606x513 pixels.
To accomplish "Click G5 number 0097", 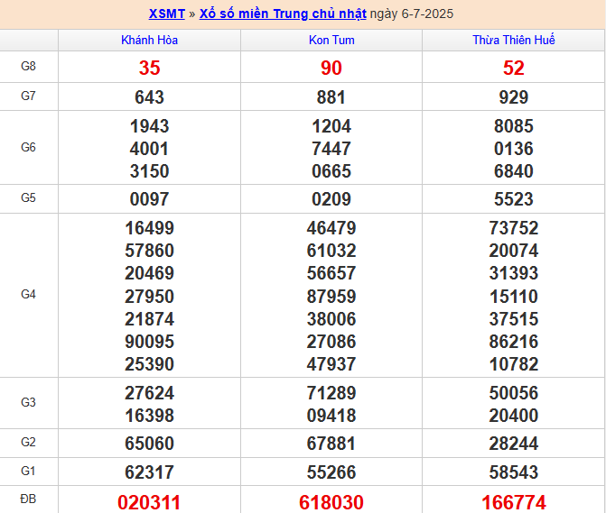I will point(150,199).
